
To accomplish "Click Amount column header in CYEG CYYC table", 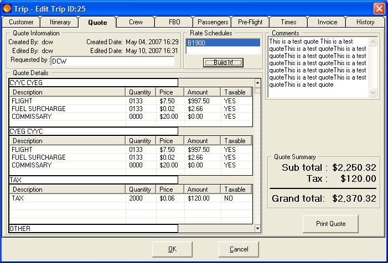I will point(202,141).
